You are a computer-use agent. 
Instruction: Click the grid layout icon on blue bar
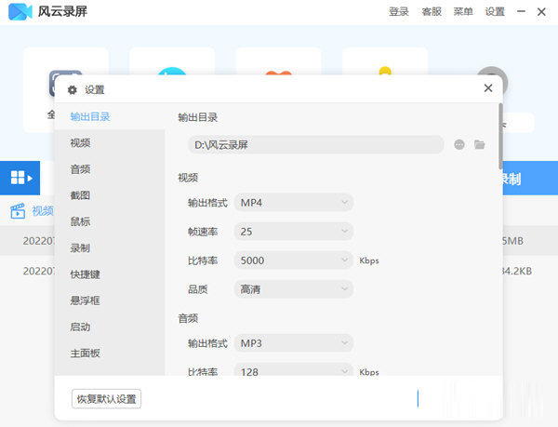click(x=20, y=178)
